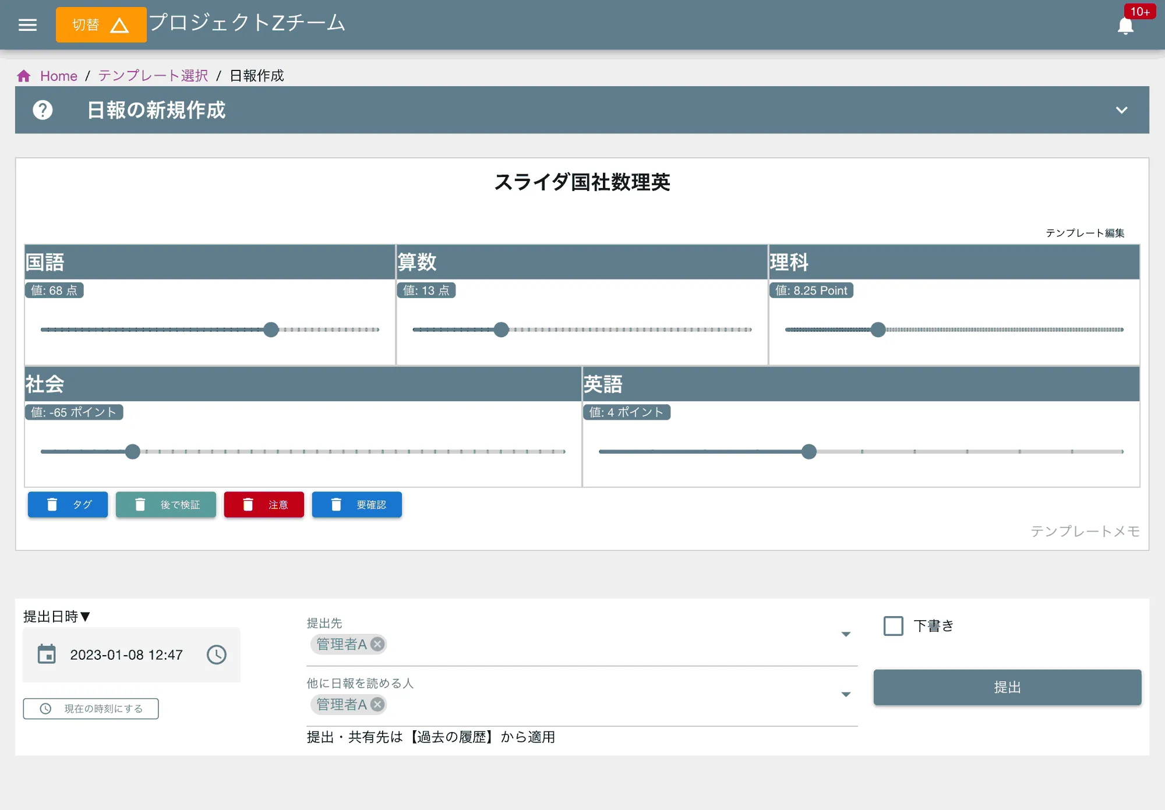Adjust the 国語 score slider

[271, 329]
